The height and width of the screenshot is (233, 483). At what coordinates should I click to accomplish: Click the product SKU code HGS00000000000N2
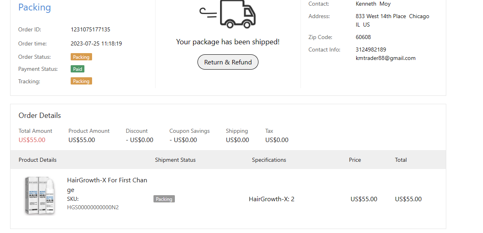(93, 207)
